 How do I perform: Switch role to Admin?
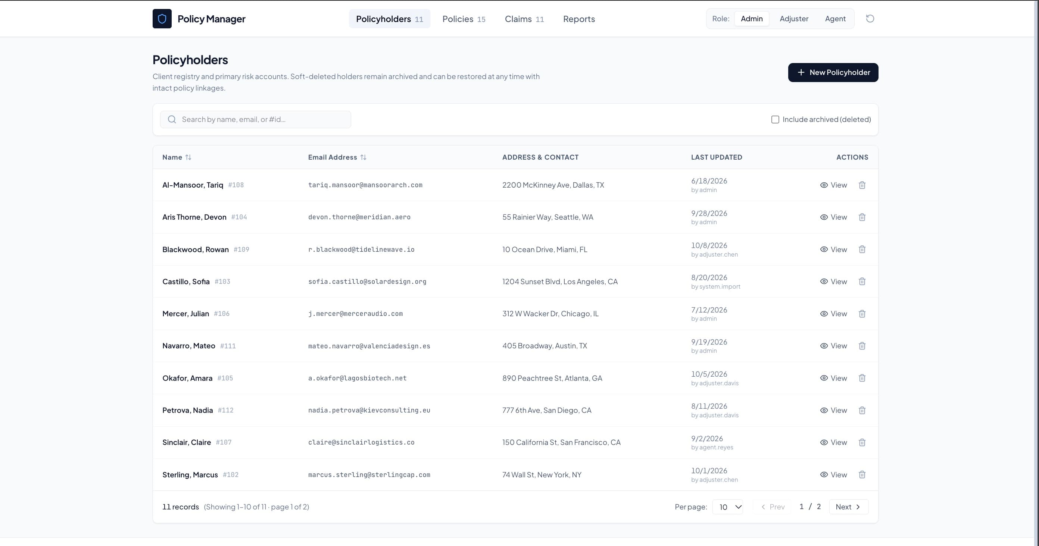coord(751,19)
